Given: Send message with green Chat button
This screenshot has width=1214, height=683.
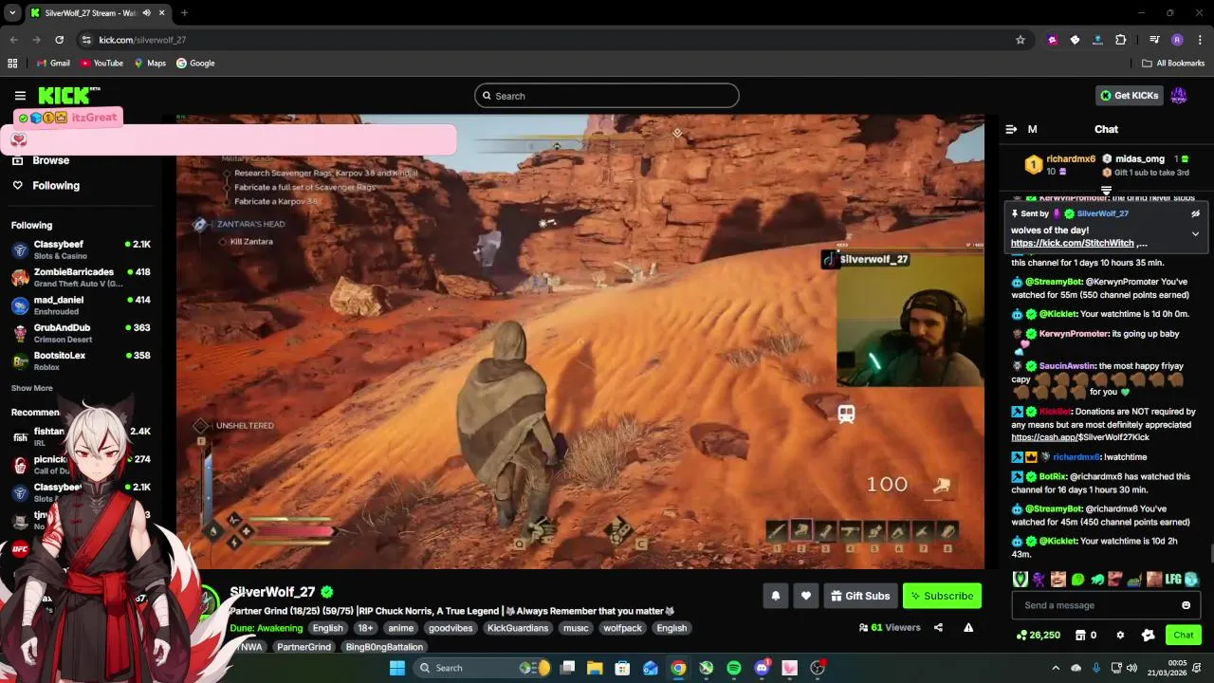Looking at the screenshot, I should click(1184, 635).
